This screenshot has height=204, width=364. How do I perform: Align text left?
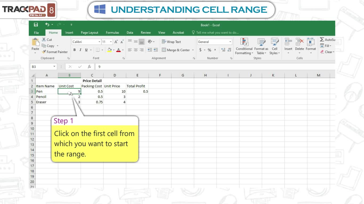(130, 50)
